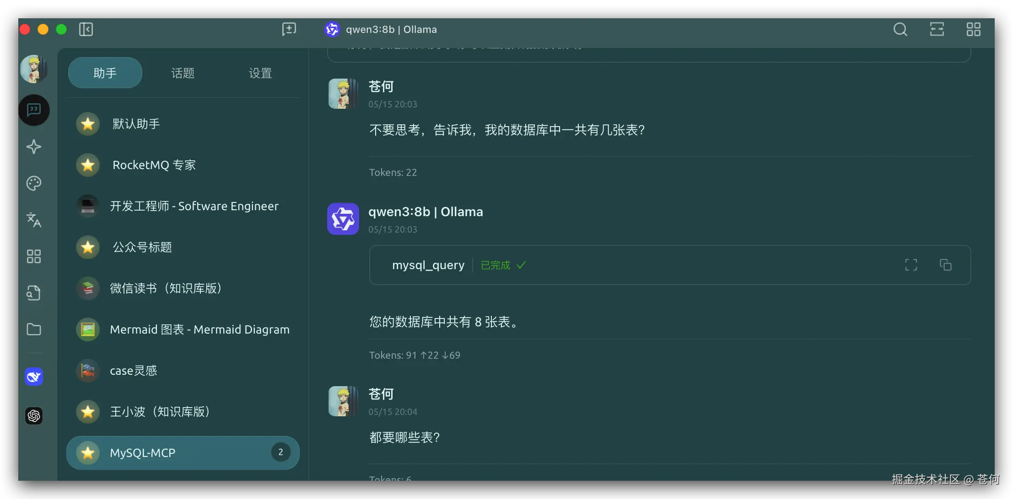
Task: Open the user profile avatar at top-left
Action: point(33,69)
